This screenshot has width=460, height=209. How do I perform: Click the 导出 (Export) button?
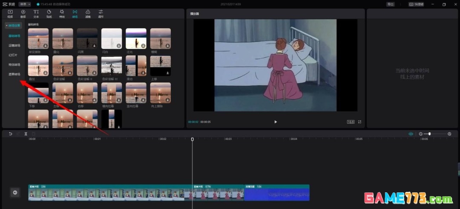click(x=390, y=4)
